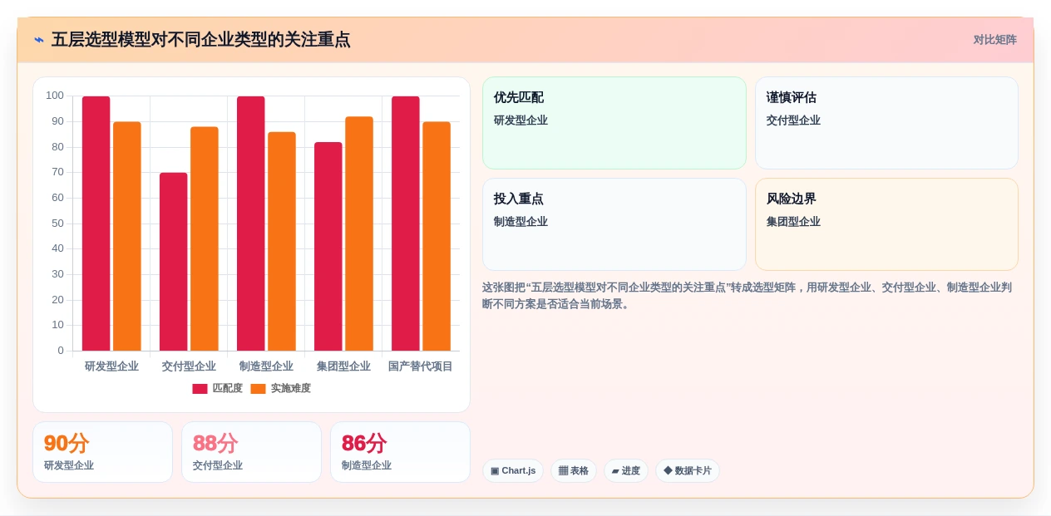The width and height of the screenshot is (1051, 516).
Task: Click the 交付型企业 x-axis label
Action: pos(189,366)
